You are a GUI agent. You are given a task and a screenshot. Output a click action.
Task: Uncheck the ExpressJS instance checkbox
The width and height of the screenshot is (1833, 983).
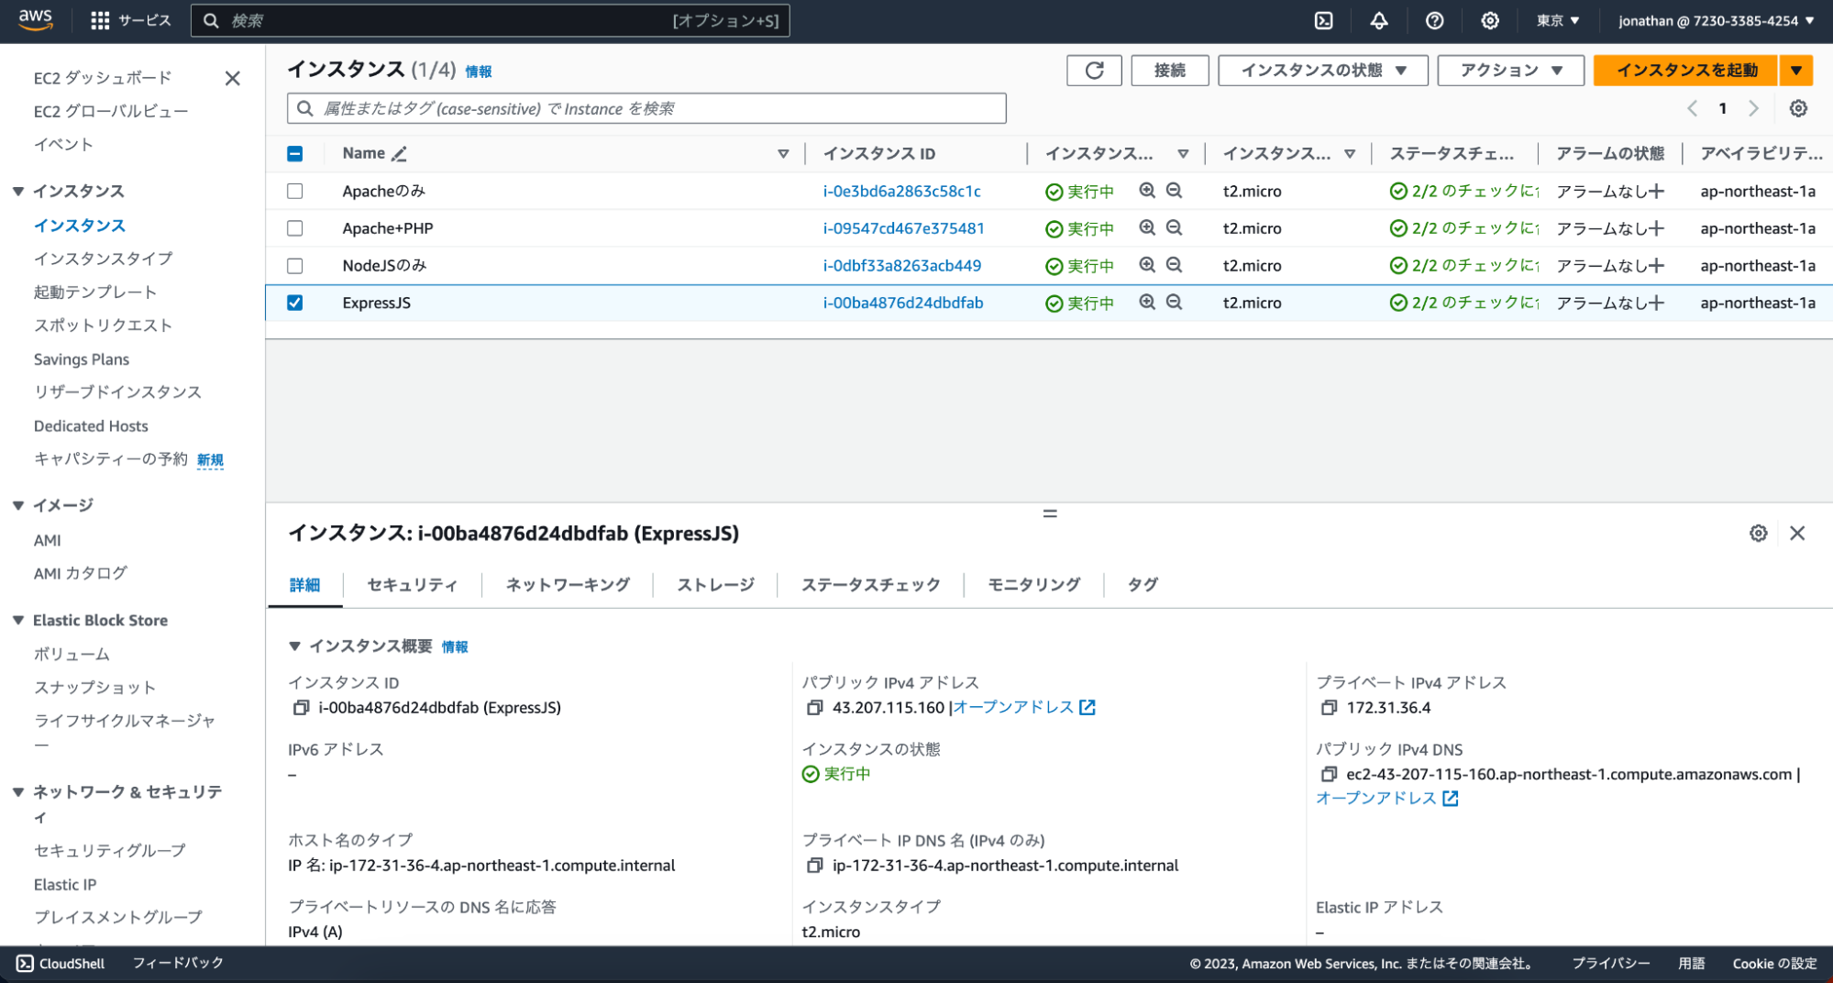click(294, 303)
